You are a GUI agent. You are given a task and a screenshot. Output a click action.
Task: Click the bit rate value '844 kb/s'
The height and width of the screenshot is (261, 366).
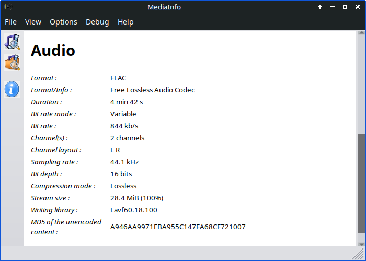coord(124,126)
